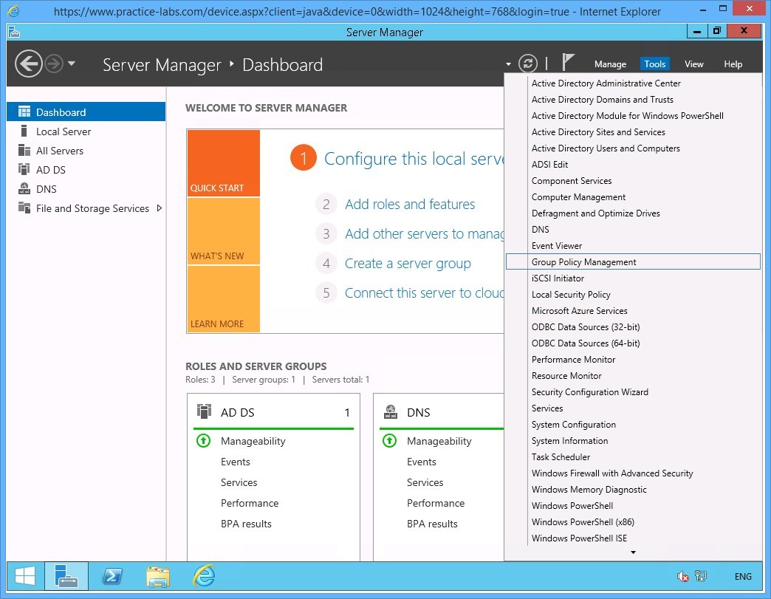
Task: Select Group Policy Management from Tools menu
Action: [583, 261]
